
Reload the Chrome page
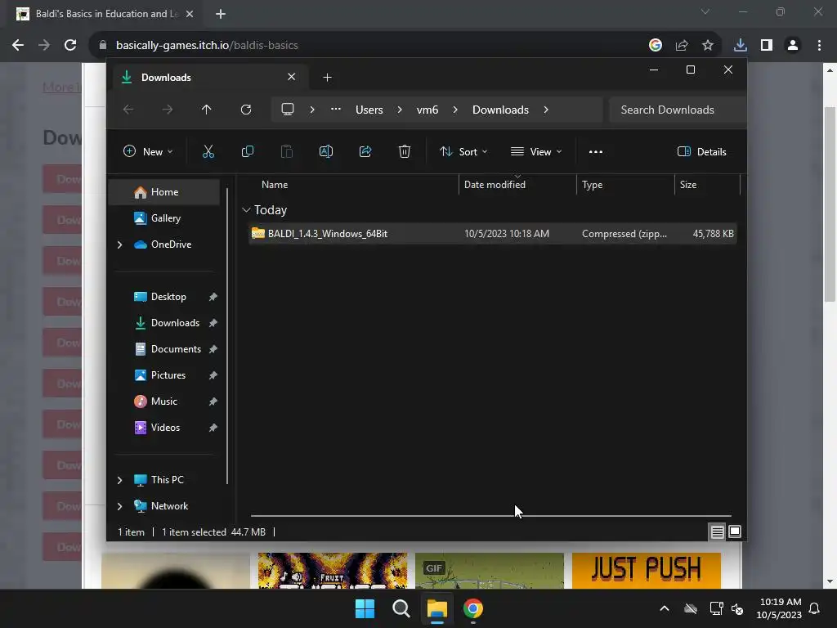[x=70, y=46]
